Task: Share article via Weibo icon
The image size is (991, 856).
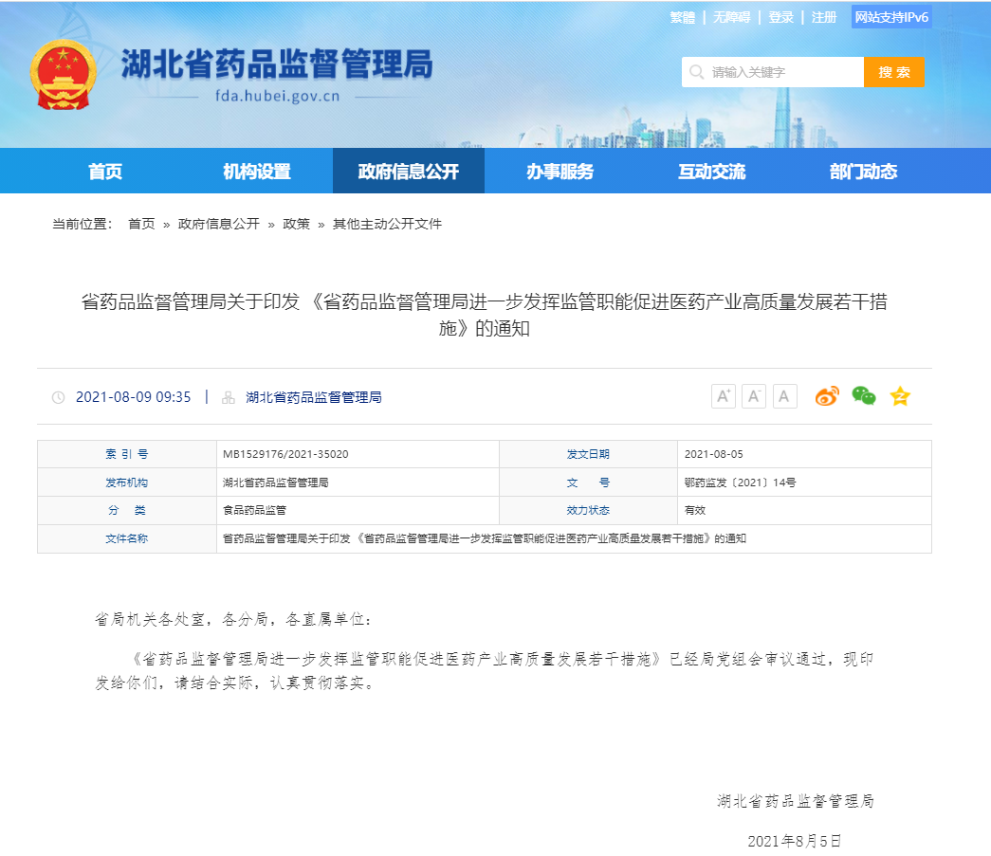Action: (x=827, y=396)
